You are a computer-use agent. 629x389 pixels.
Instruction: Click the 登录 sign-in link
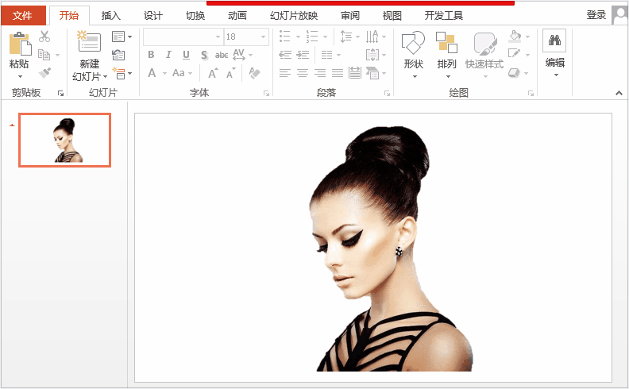tap(596, 15)
